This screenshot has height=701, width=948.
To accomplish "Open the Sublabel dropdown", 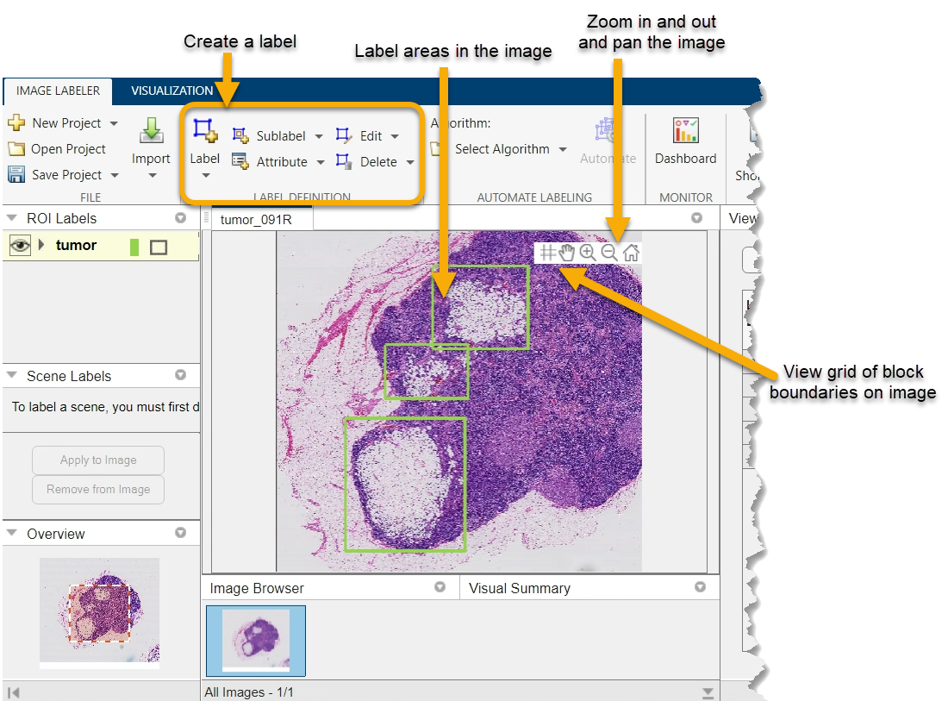I will pos(318,136).
